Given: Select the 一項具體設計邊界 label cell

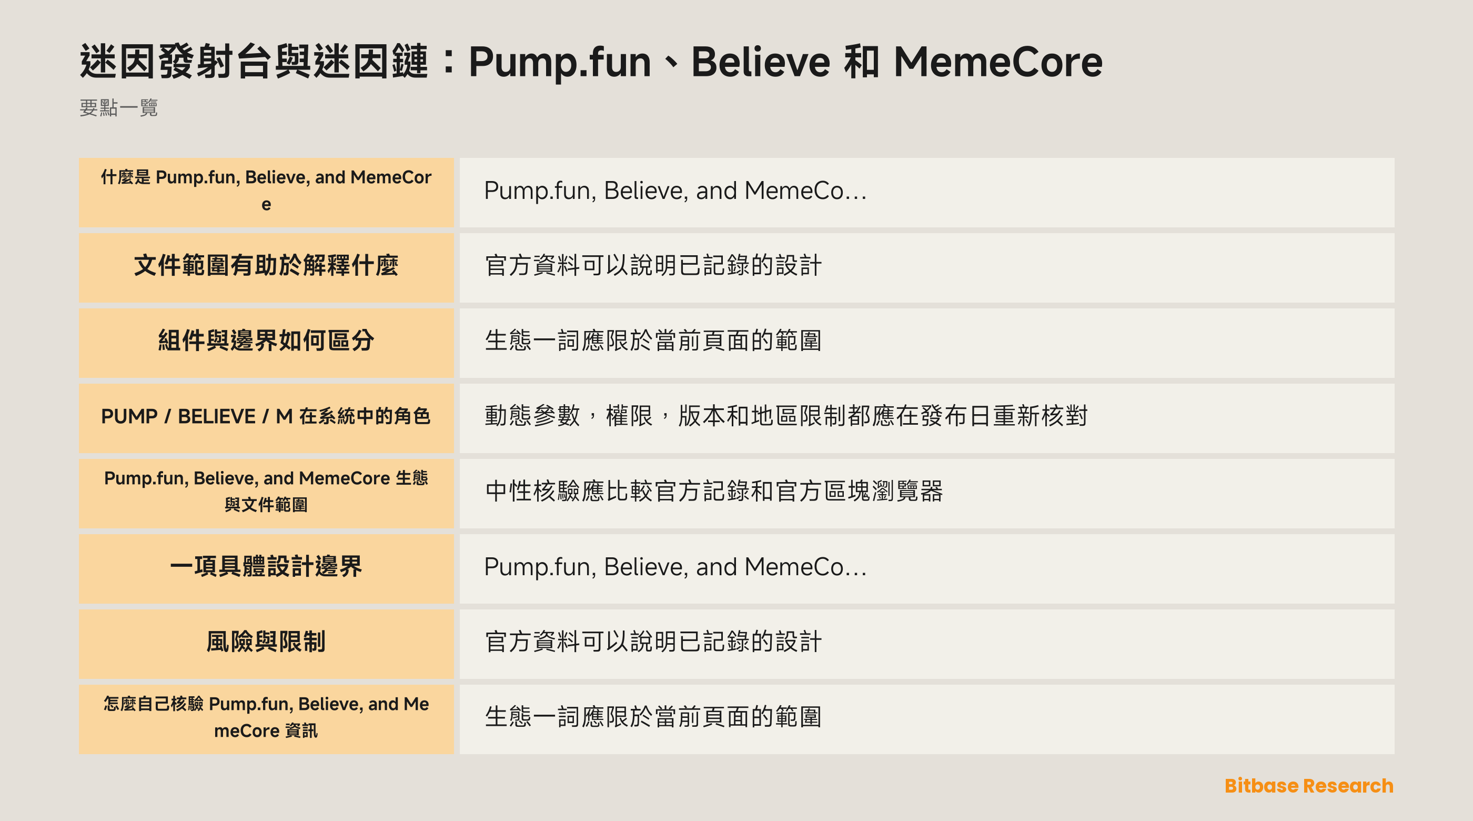Looking at the screenshot, I should pos(266,568).
